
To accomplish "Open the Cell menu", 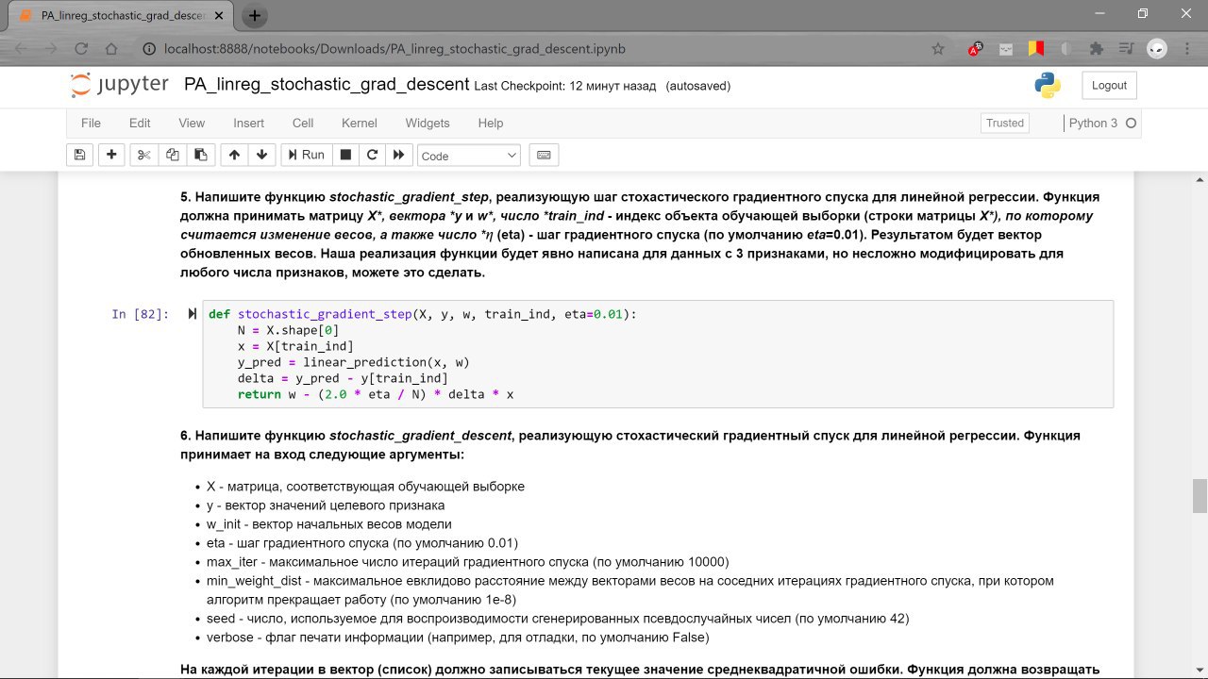I will click(303, 123).
